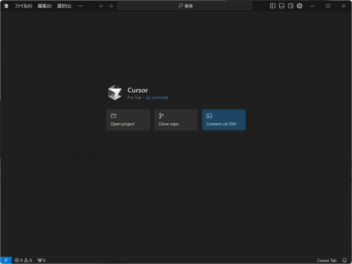Click the Clone repo button

pyautogui.click(x=176, y=120)
